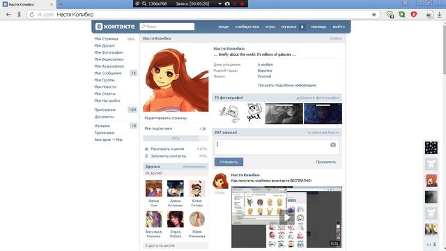
Task: Open friend 'Ольга' avatar
Action: point(175,219)
